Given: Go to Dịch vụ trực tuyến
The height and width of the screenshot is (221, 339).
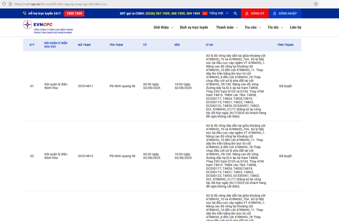Looking at the screenshot, I should (x=194, y=27).
